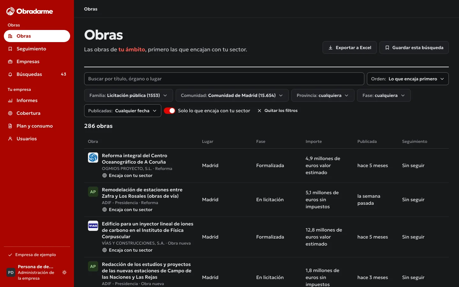This screenshot has height=287, width=459.
Task: Open Informes in the sidebar
Action: pyautogui.click(x=37, y=100)
